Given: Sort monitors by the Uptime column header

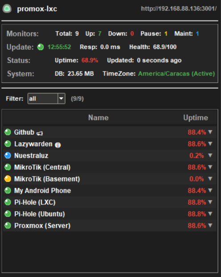Looking at the screenshot, I should (196, 118).
